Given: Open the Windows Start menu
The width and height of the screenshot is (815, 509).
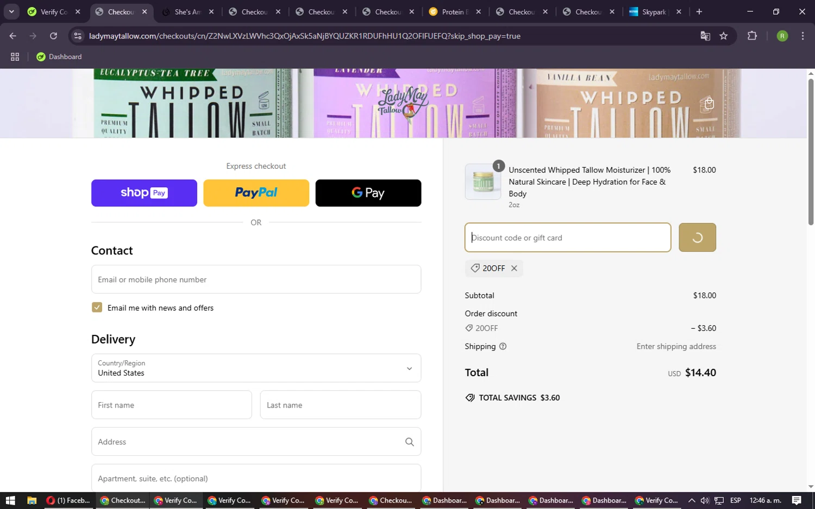Looking at the screenshot, I should pyautogui.click(x=10, y=500).
